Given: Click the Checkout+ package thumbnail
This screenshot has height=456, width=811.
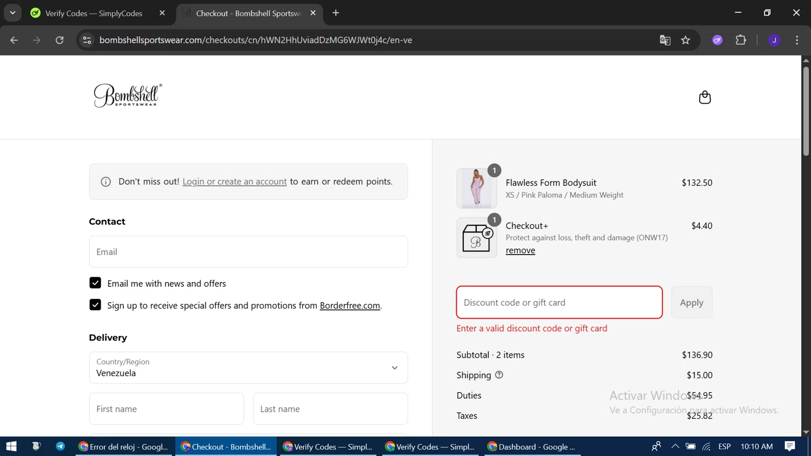Looking at the screenshot, I should pyautogui.click(x=476, y=238).
